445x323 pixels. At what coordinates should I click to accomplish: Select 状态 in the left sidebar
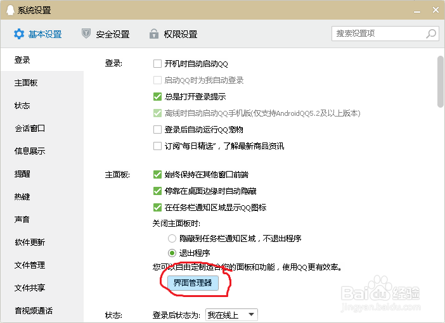42,106
